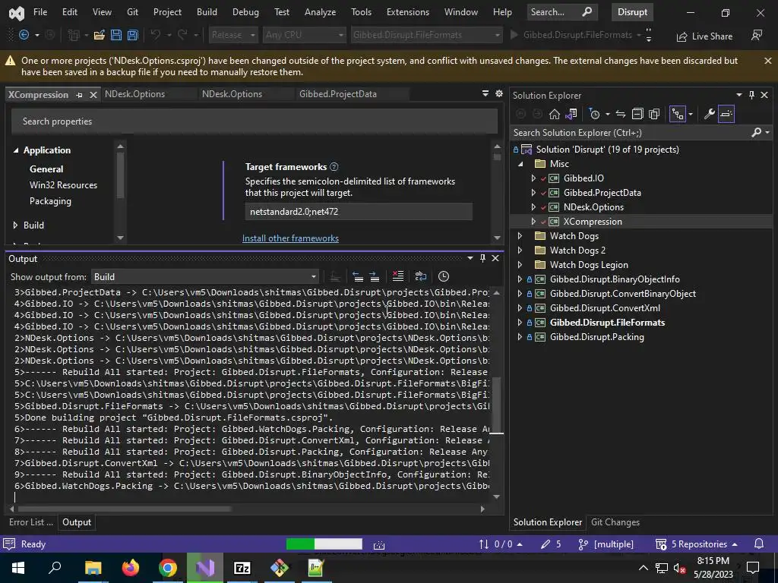Click Output panel horizontal scrollbar
Image resolution: width=778 pixels, height=583 pixels.
(x=124, y=509)
